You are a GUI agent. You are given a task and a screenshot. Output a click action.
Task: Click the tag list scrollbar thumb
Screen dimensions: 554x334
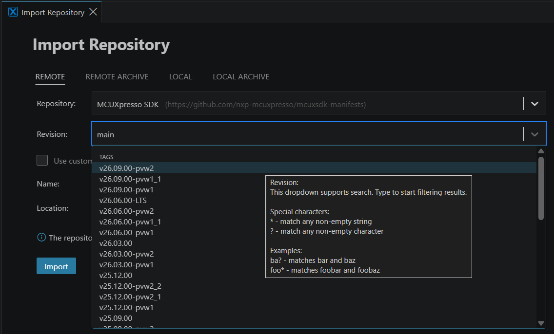click(541, 188)
